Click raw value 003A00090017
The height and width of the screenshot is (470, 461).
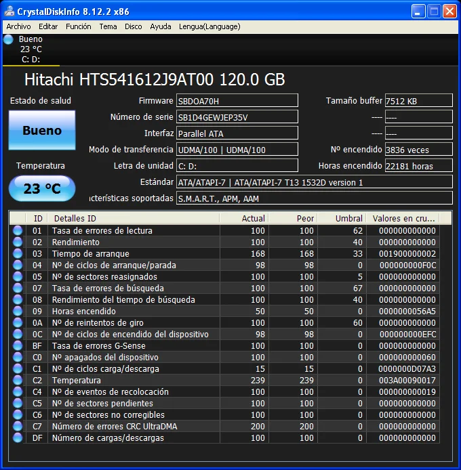[x=407, y=380]
